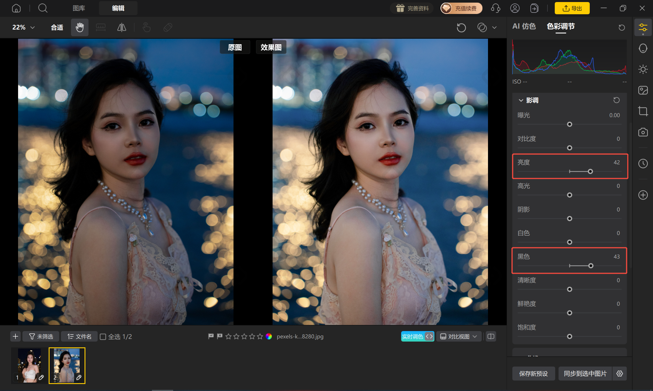Screen dimensions: 653x391
Task: Click the 导出 export button
Action: tap(572, 8)
